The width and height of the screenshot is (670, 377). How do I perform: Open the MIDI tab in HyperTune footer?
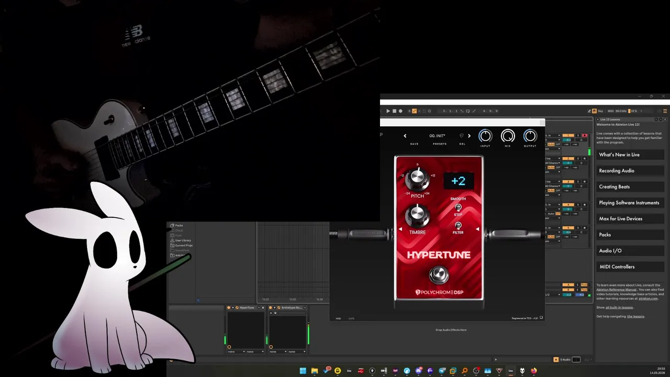pyautogui.click(x=338, y=318)
